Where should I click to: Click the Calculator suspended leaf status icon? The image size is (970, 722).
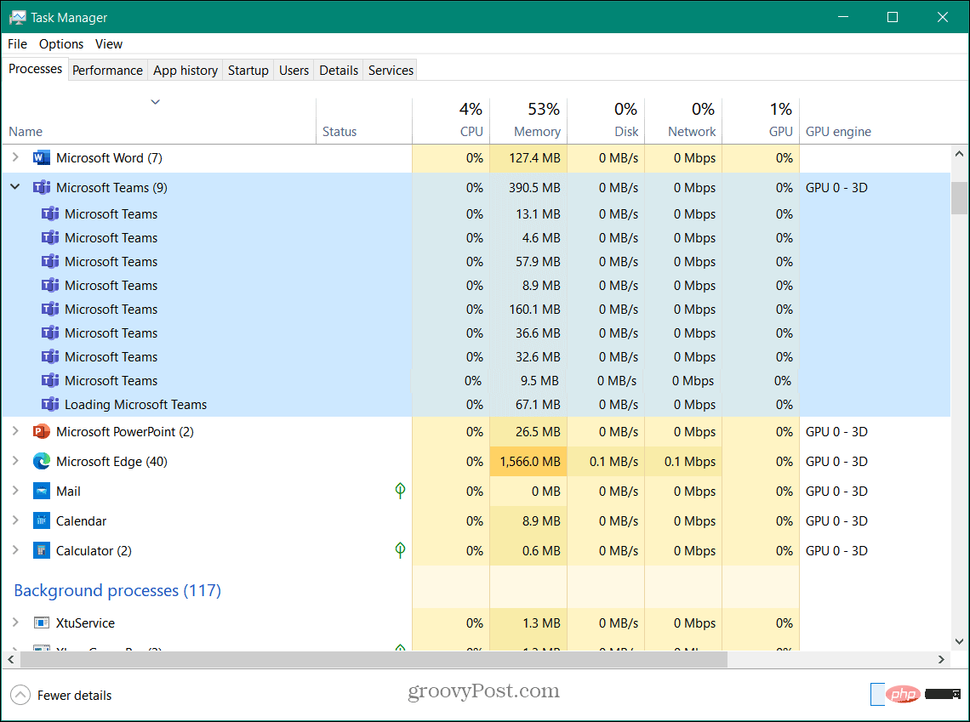tap(400, 550)
